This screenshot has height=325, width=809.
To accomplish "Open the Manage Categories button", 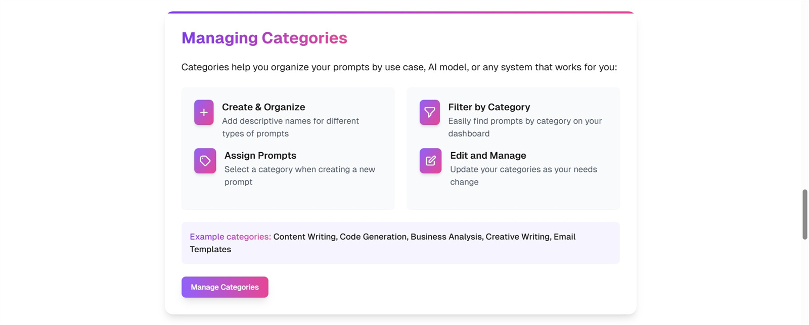I will click(225, 287).
